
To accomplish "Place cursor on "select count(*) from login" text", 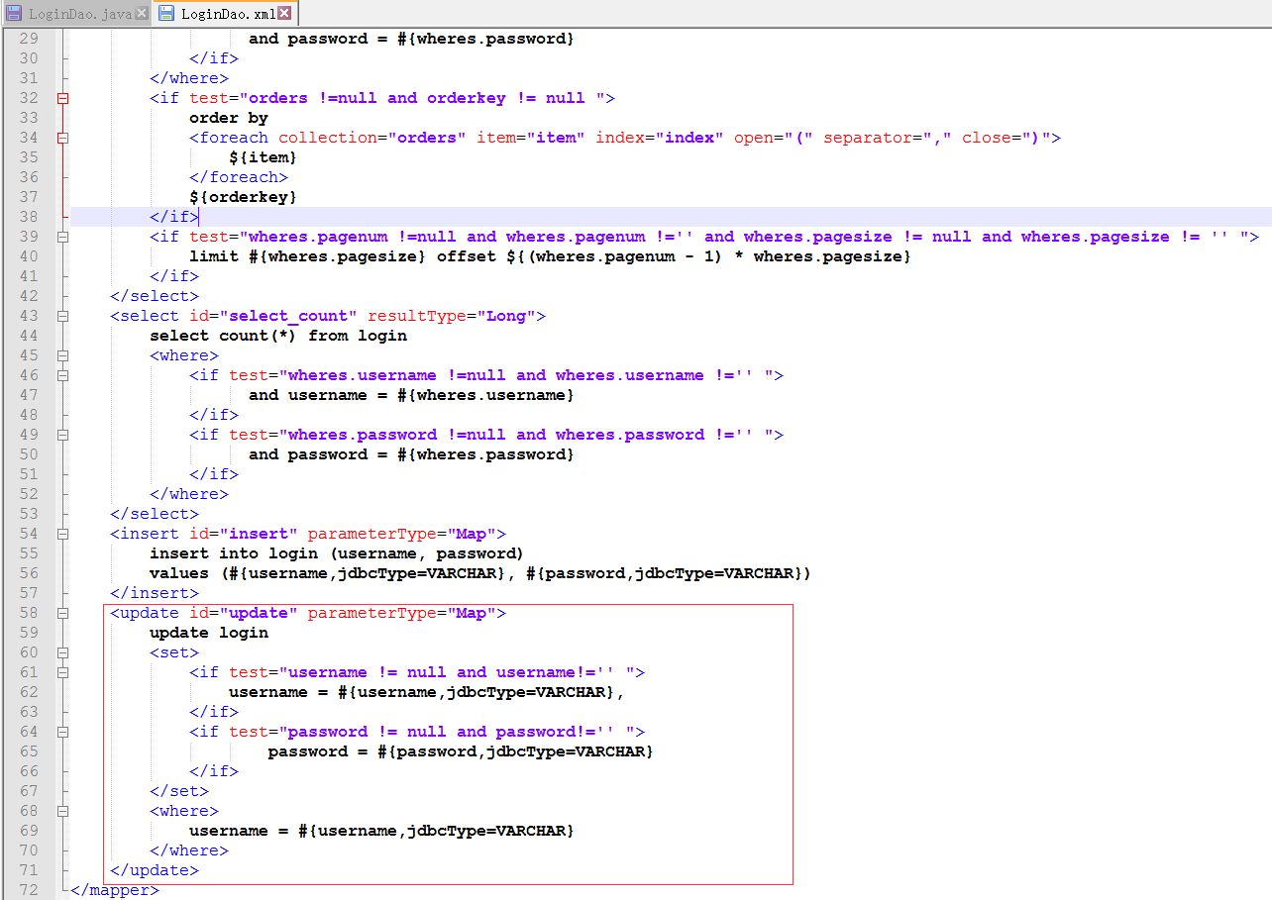I will click(278, 336).
